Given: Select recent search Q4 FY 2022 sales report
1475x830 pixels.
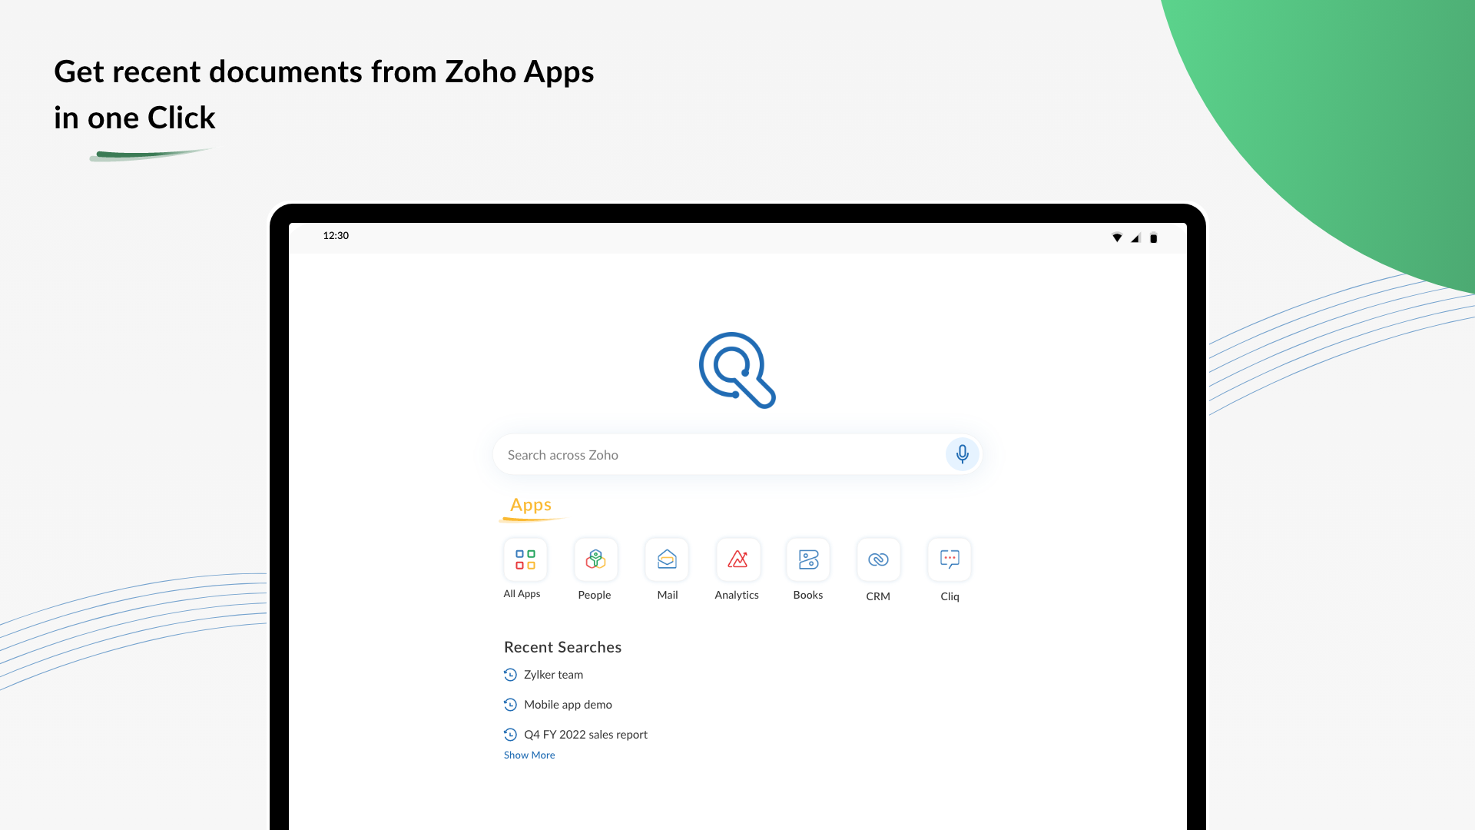Looking at the screenshot, I should (585, 735).
